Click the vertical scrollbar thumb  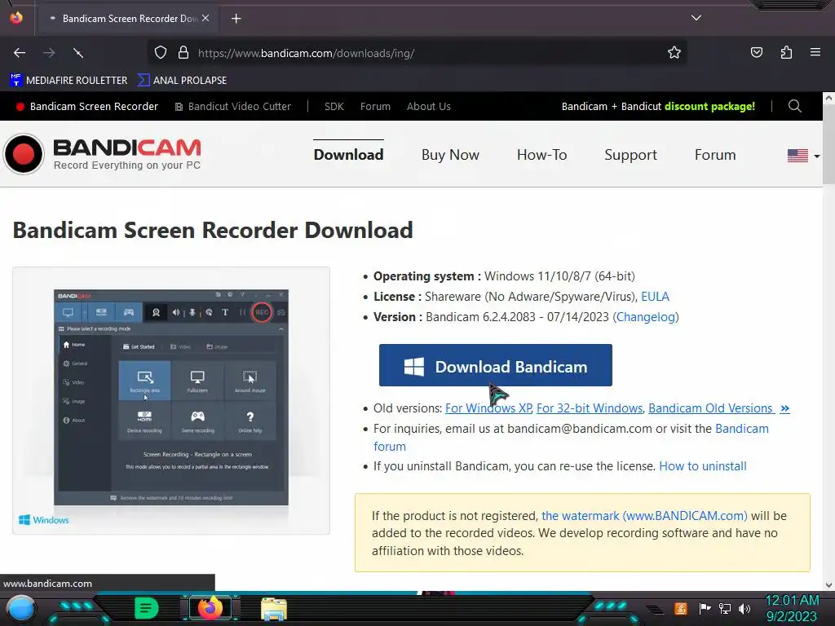pos(828,144)
